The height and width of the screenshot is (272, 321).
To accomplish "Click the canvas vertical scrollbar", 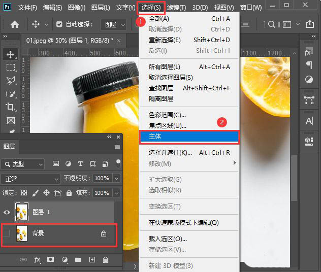I will [x=295, y=178].
